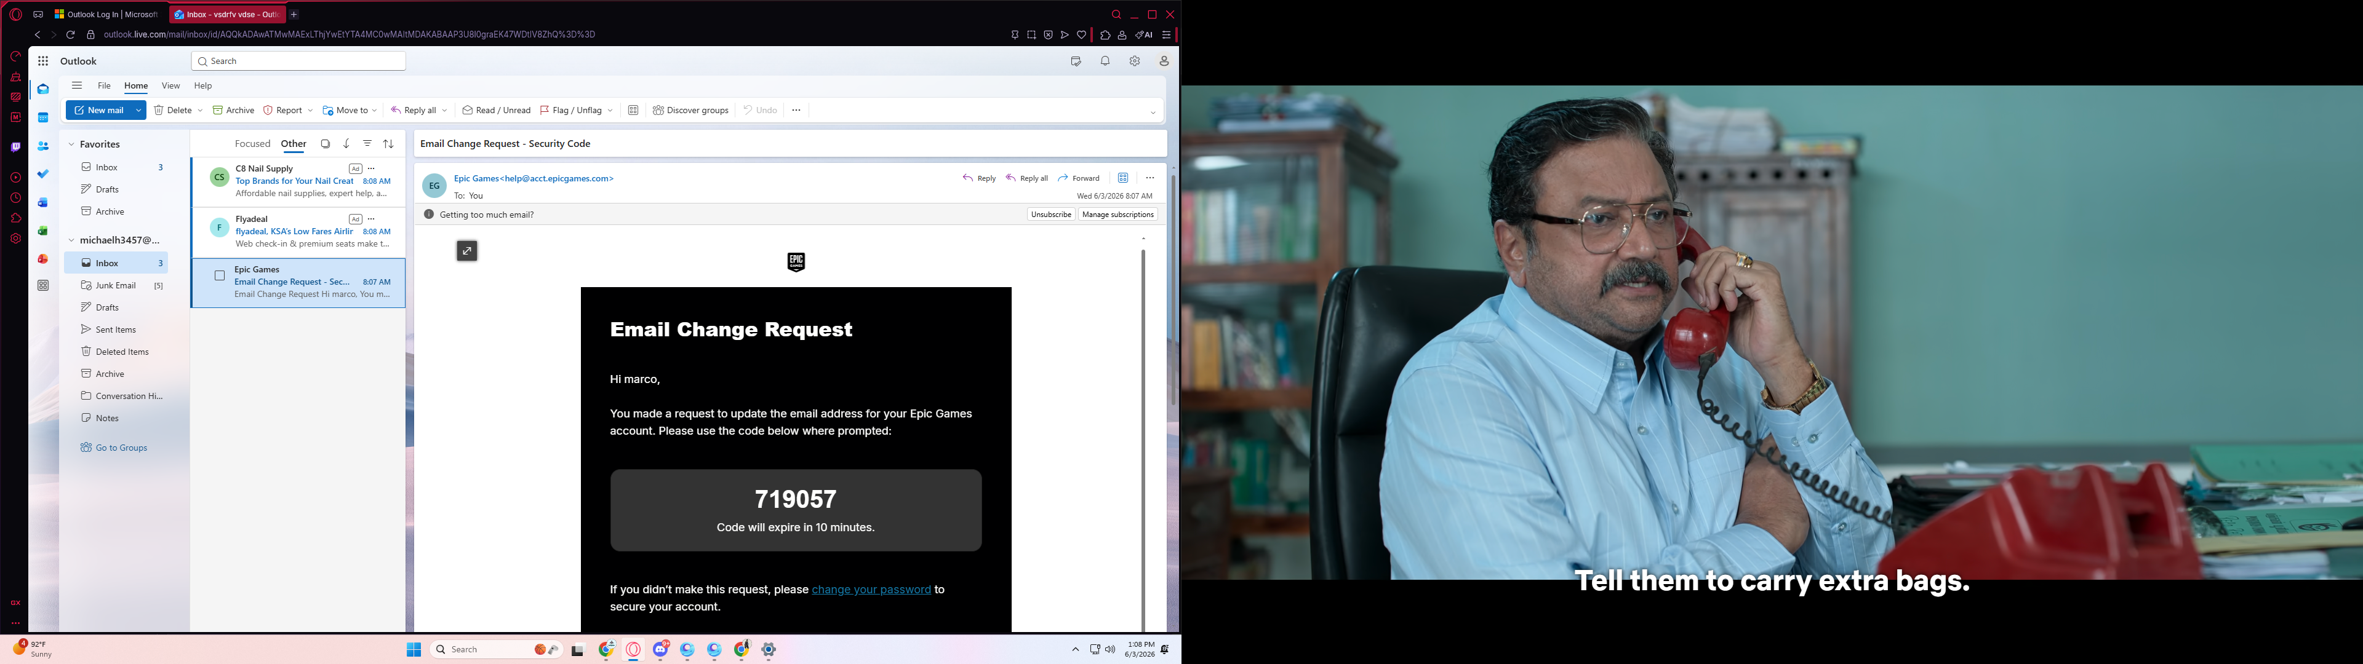The image size is (2363, 664).
Task: Open the Deleted Items folder
Action: coord(116,351)
